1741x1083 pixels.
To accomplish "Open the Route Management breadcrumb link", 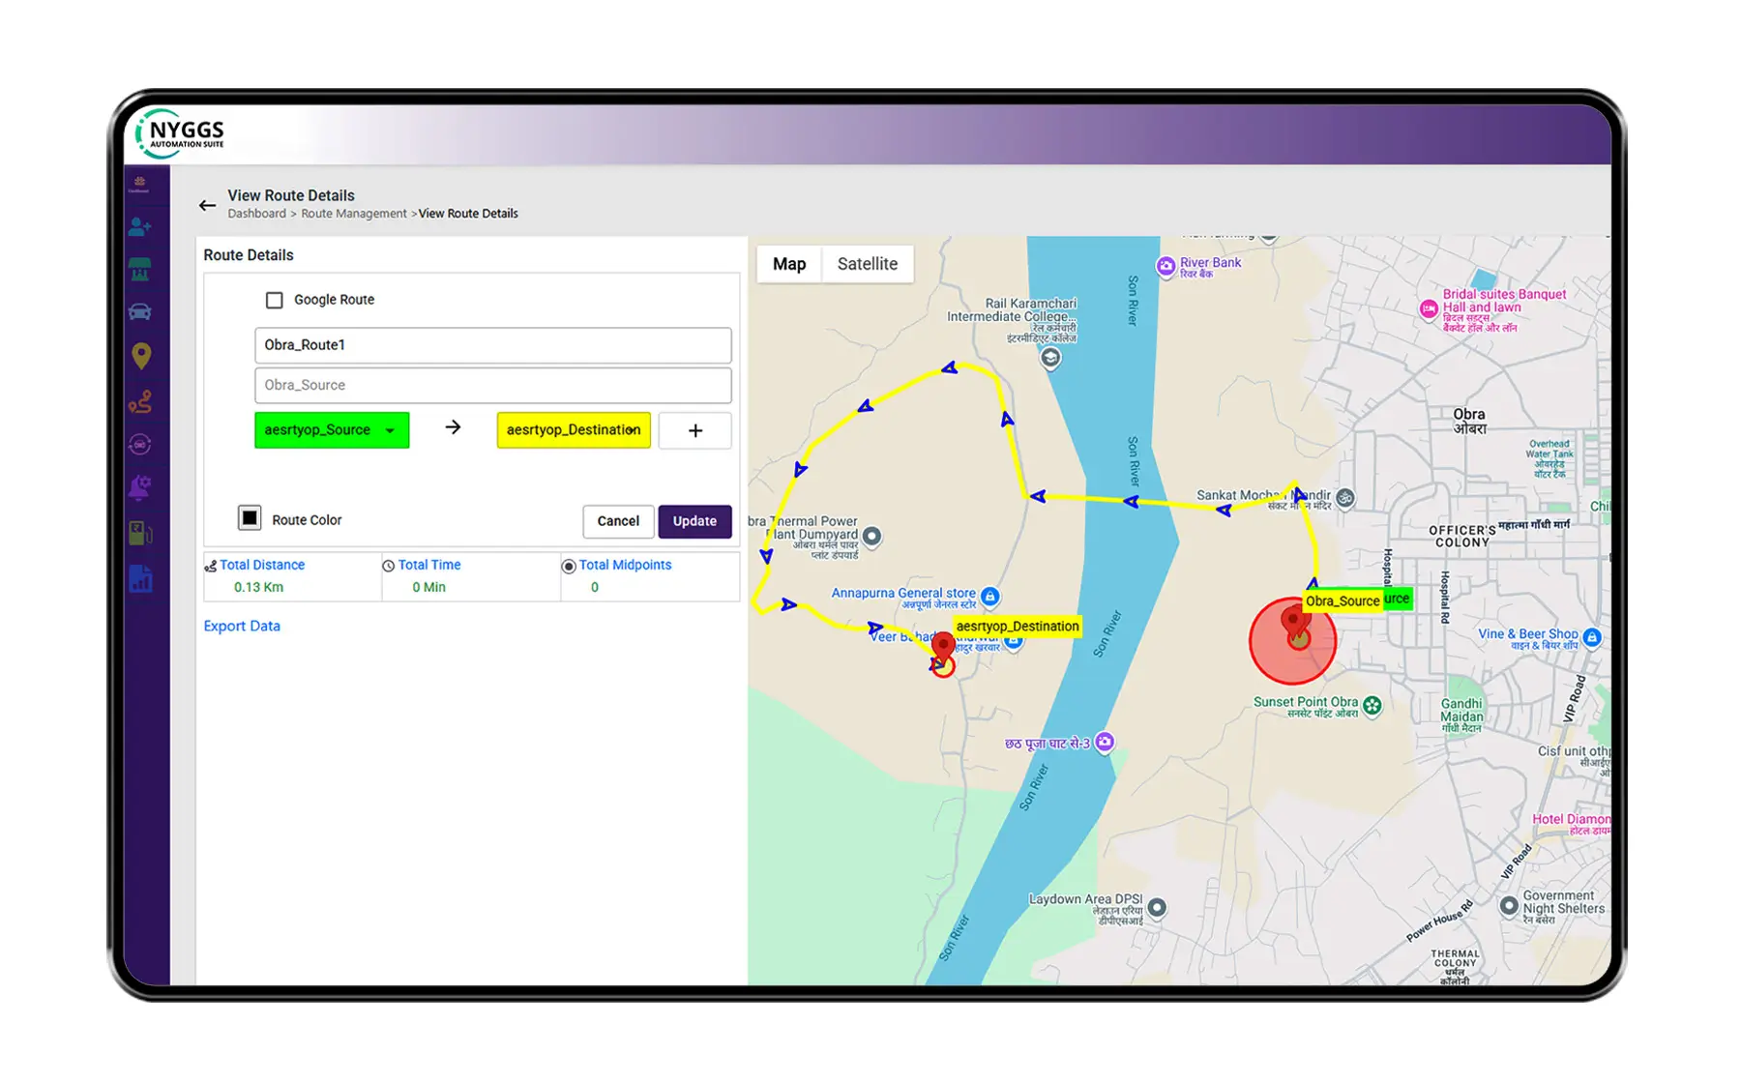I will (x=354, y=213).
